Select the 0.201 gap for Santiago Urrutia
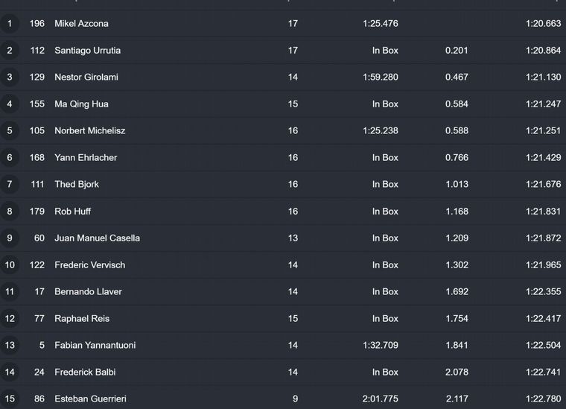Screen dimensions: 566x409 pyautogui.click(x=457, y=51)
